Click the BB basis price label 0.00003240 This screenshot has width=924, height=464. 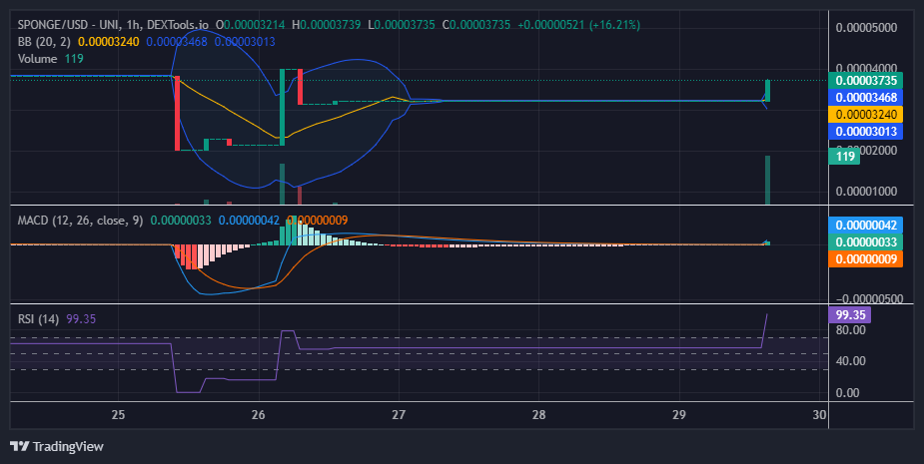[x=866, y=114]
